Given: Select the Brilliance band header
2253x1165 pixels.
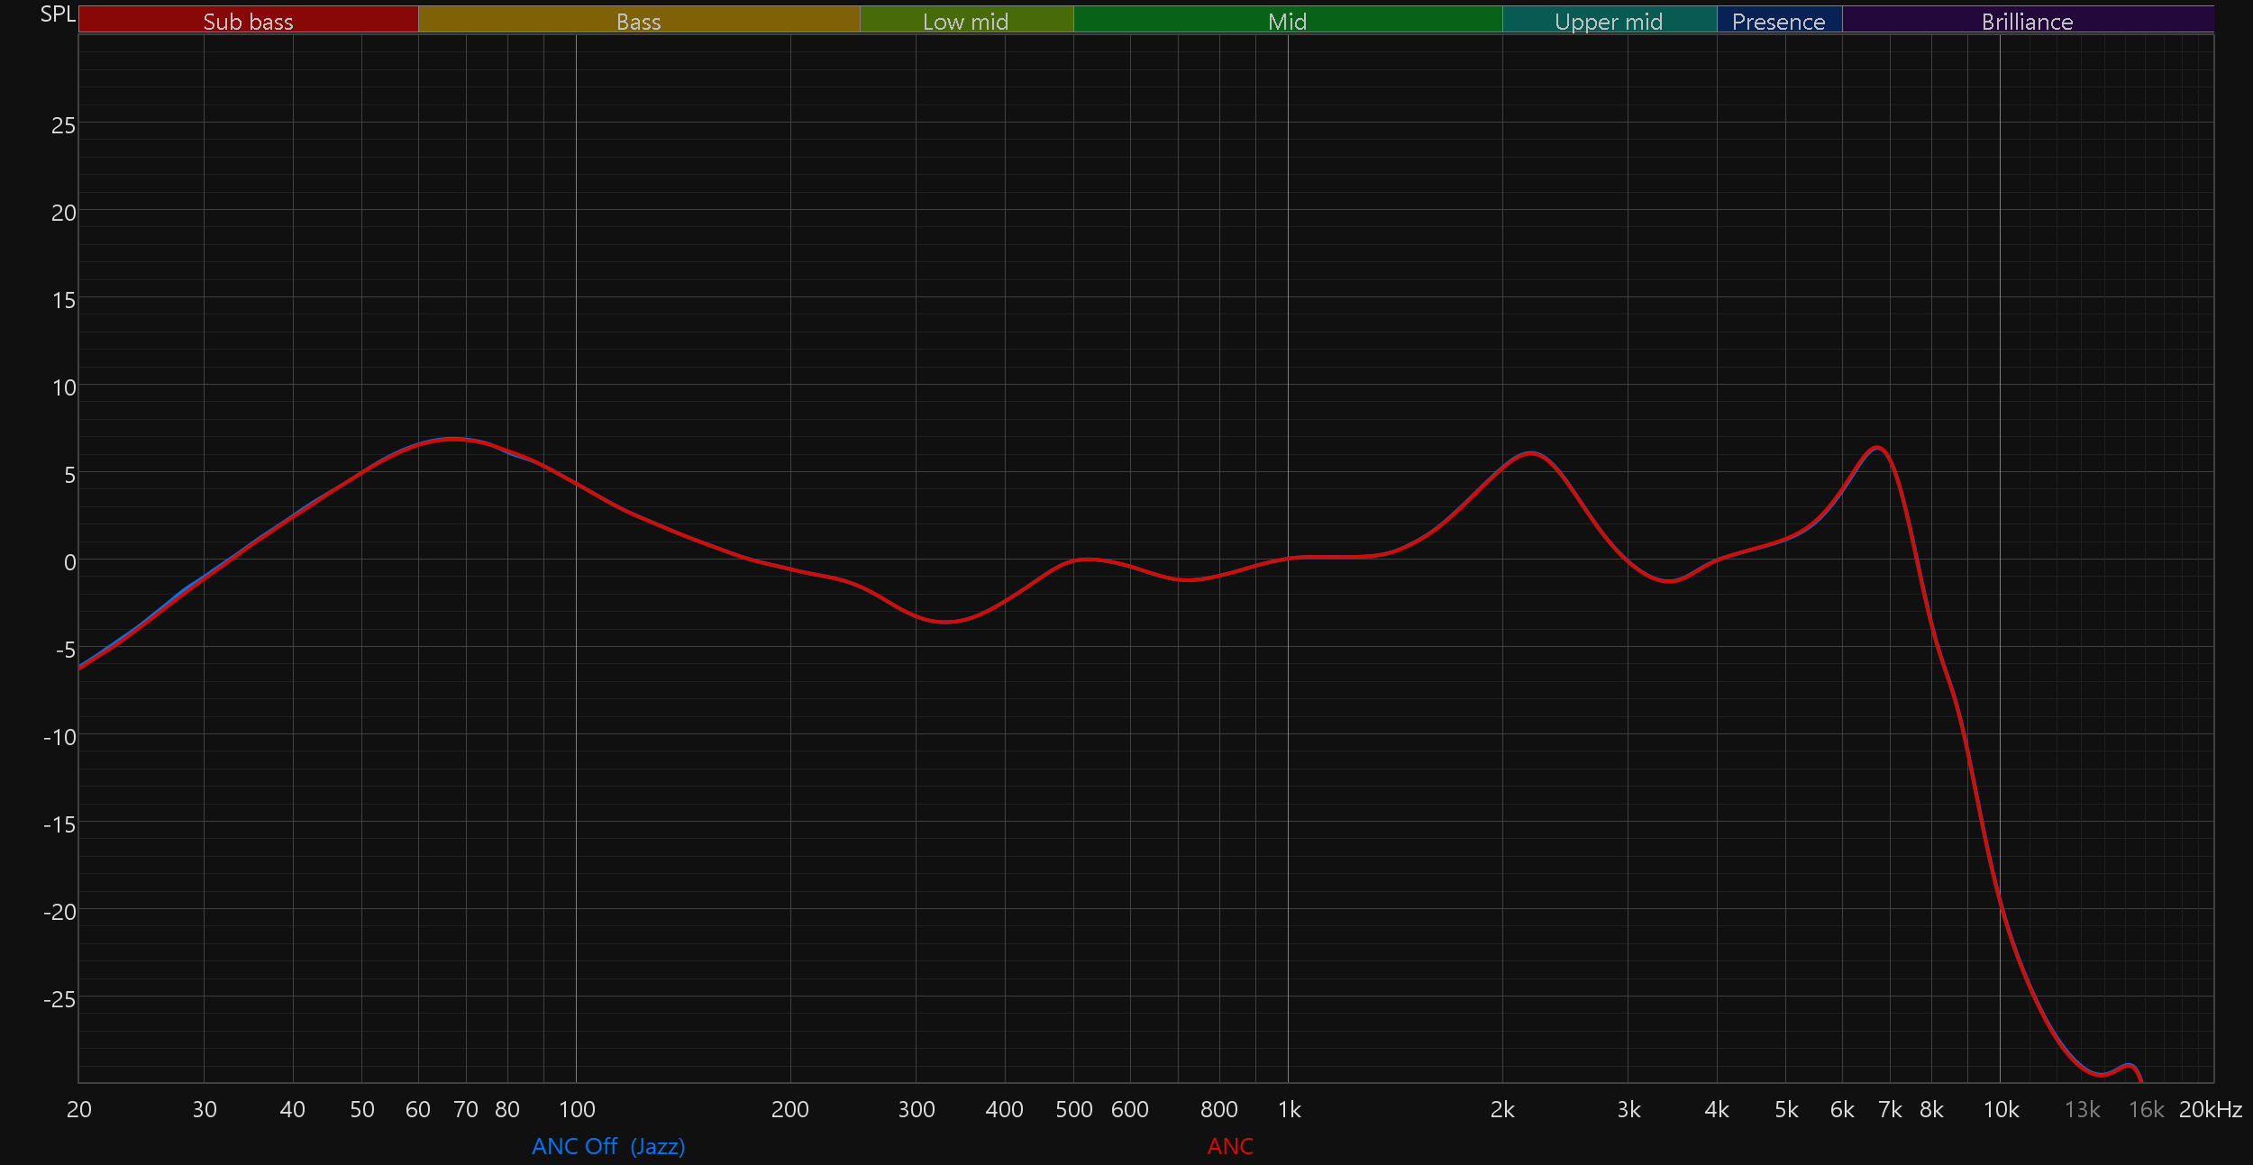Looking at the screenshot, I should click(2027, 21).
